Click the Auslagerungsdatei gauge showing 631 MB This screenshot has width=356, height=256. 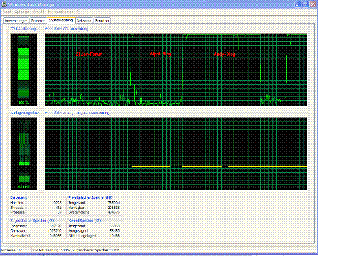pyautogui.click(x=24, y=154)
